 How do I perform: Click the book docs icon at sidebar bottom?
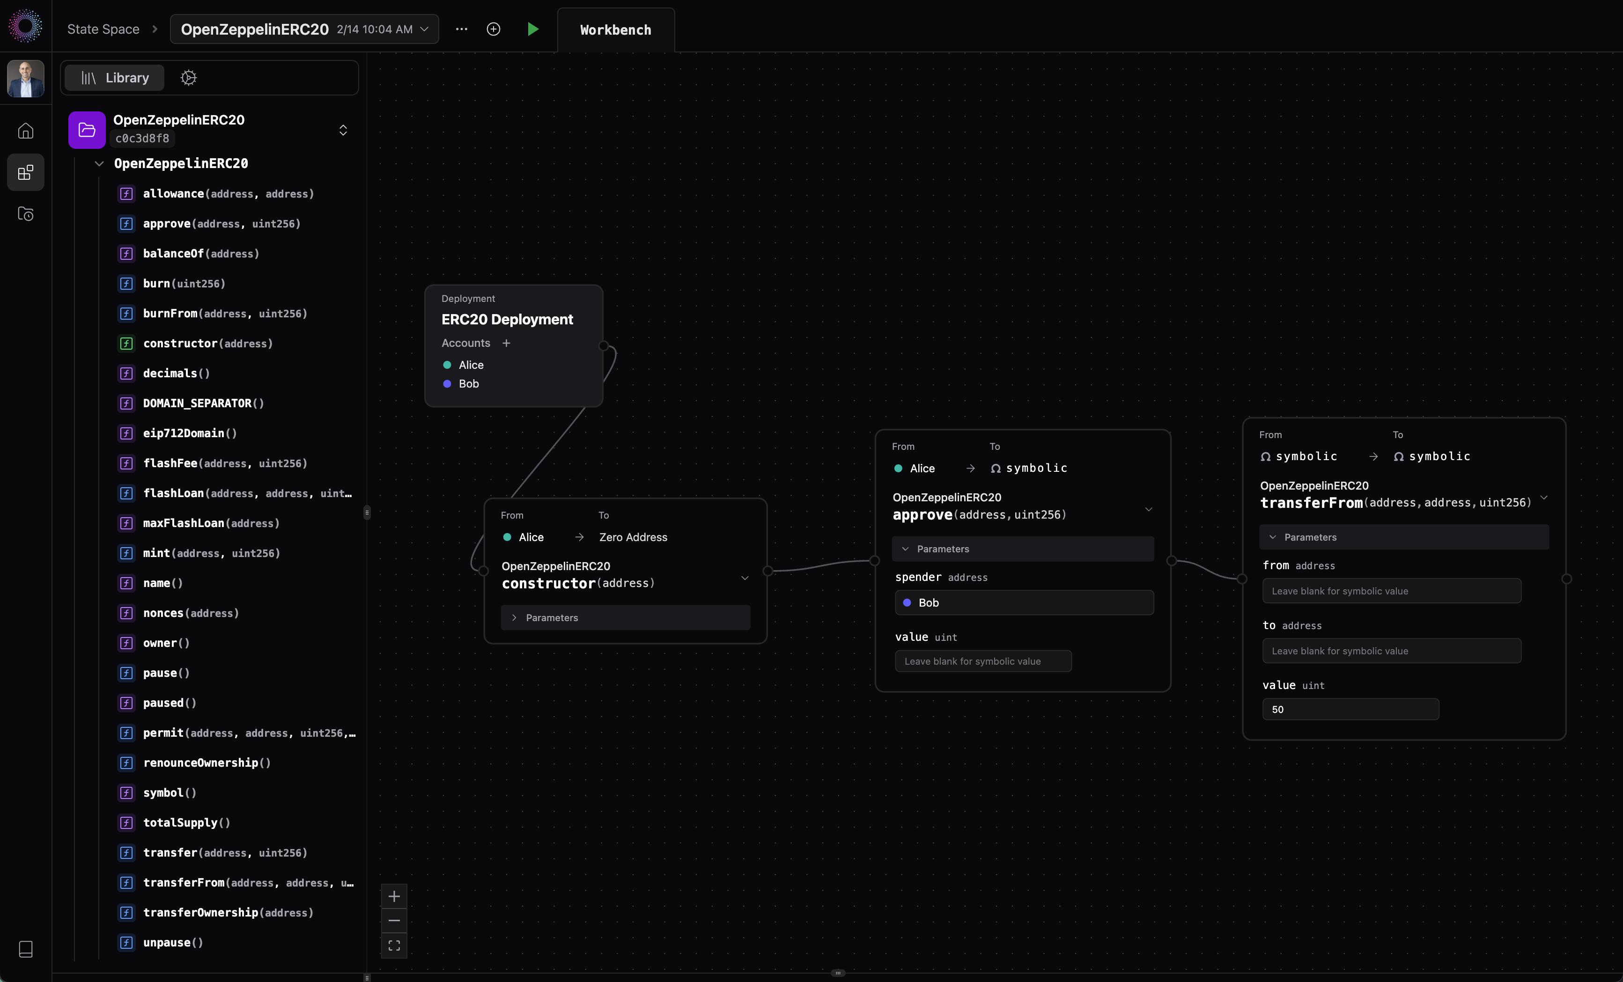point(26,948)
